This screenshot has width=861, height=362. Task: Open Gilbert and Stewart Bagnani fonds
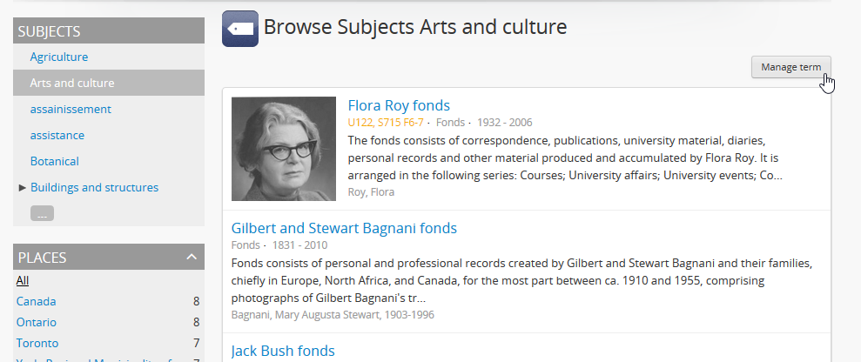pos(344,228)
